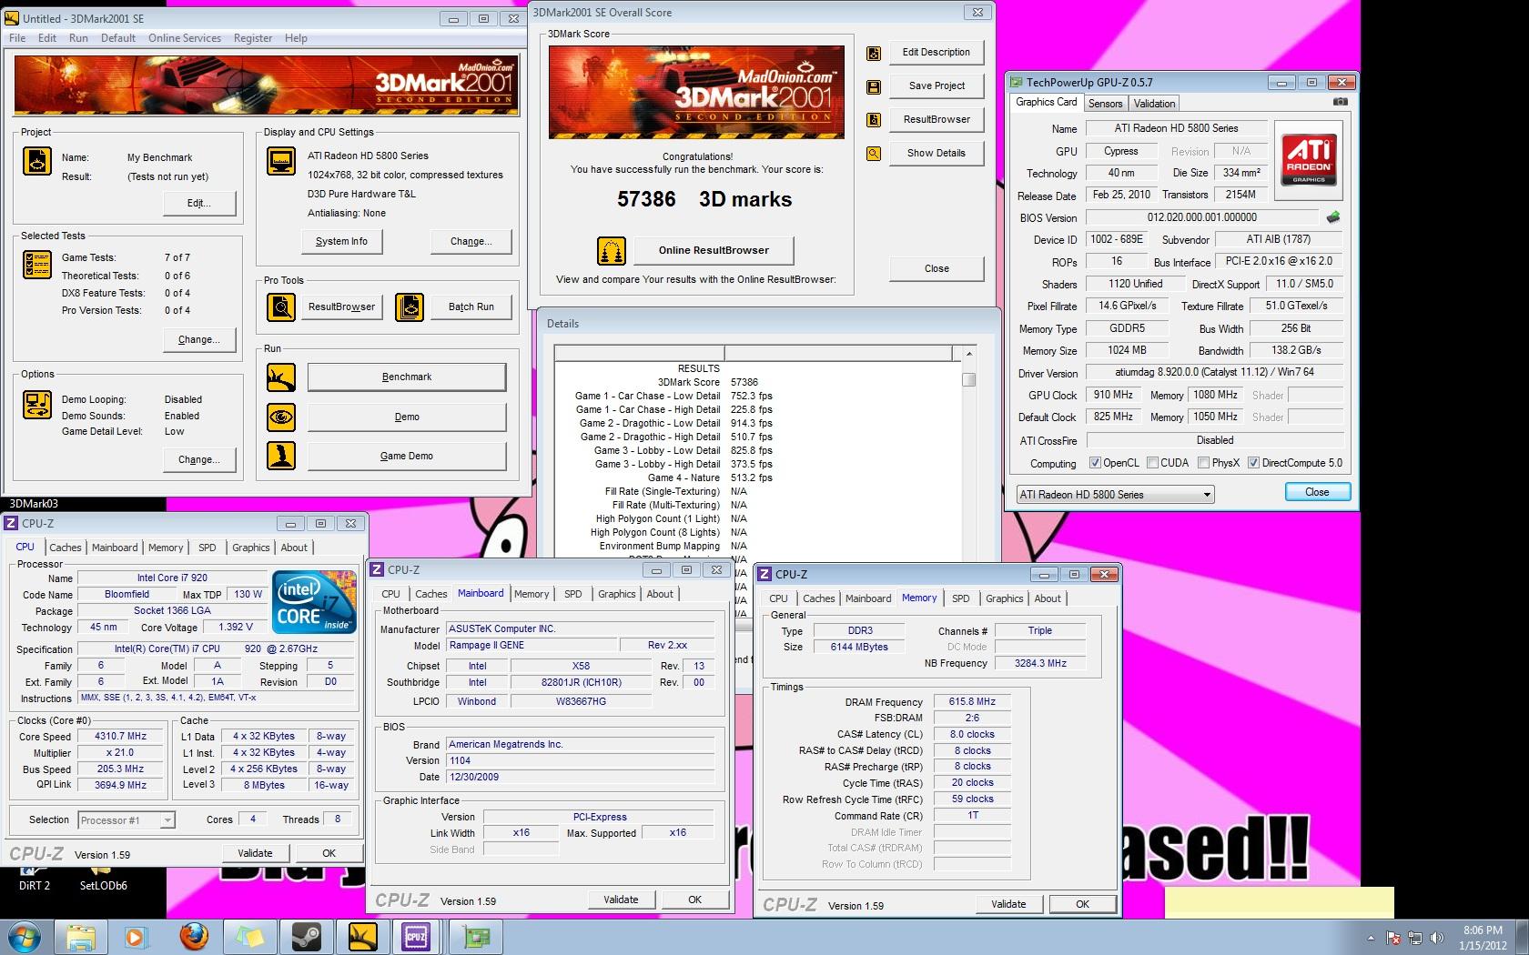Toggle the PhysX checkbox in GPU-Z
This screenshot has height=955, width=1529.
1203,463
